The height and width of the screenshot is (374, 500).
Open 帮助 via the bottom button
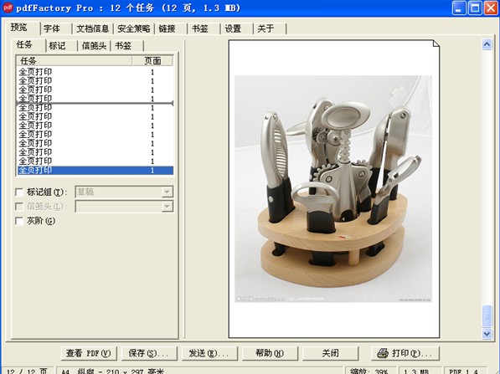[270, 353]
